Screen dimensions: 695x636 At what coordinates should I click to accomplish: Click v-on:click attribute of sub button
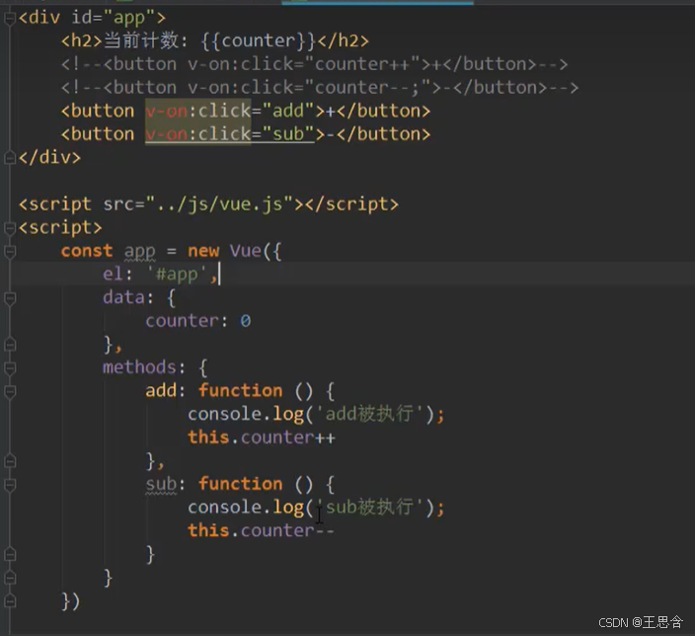(x=198, y=134)
